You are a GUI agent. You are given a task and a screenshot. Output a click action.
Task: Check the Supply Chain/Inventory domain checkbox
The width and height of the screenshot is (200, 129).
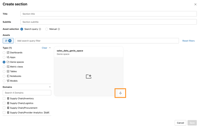pos(4,98)
